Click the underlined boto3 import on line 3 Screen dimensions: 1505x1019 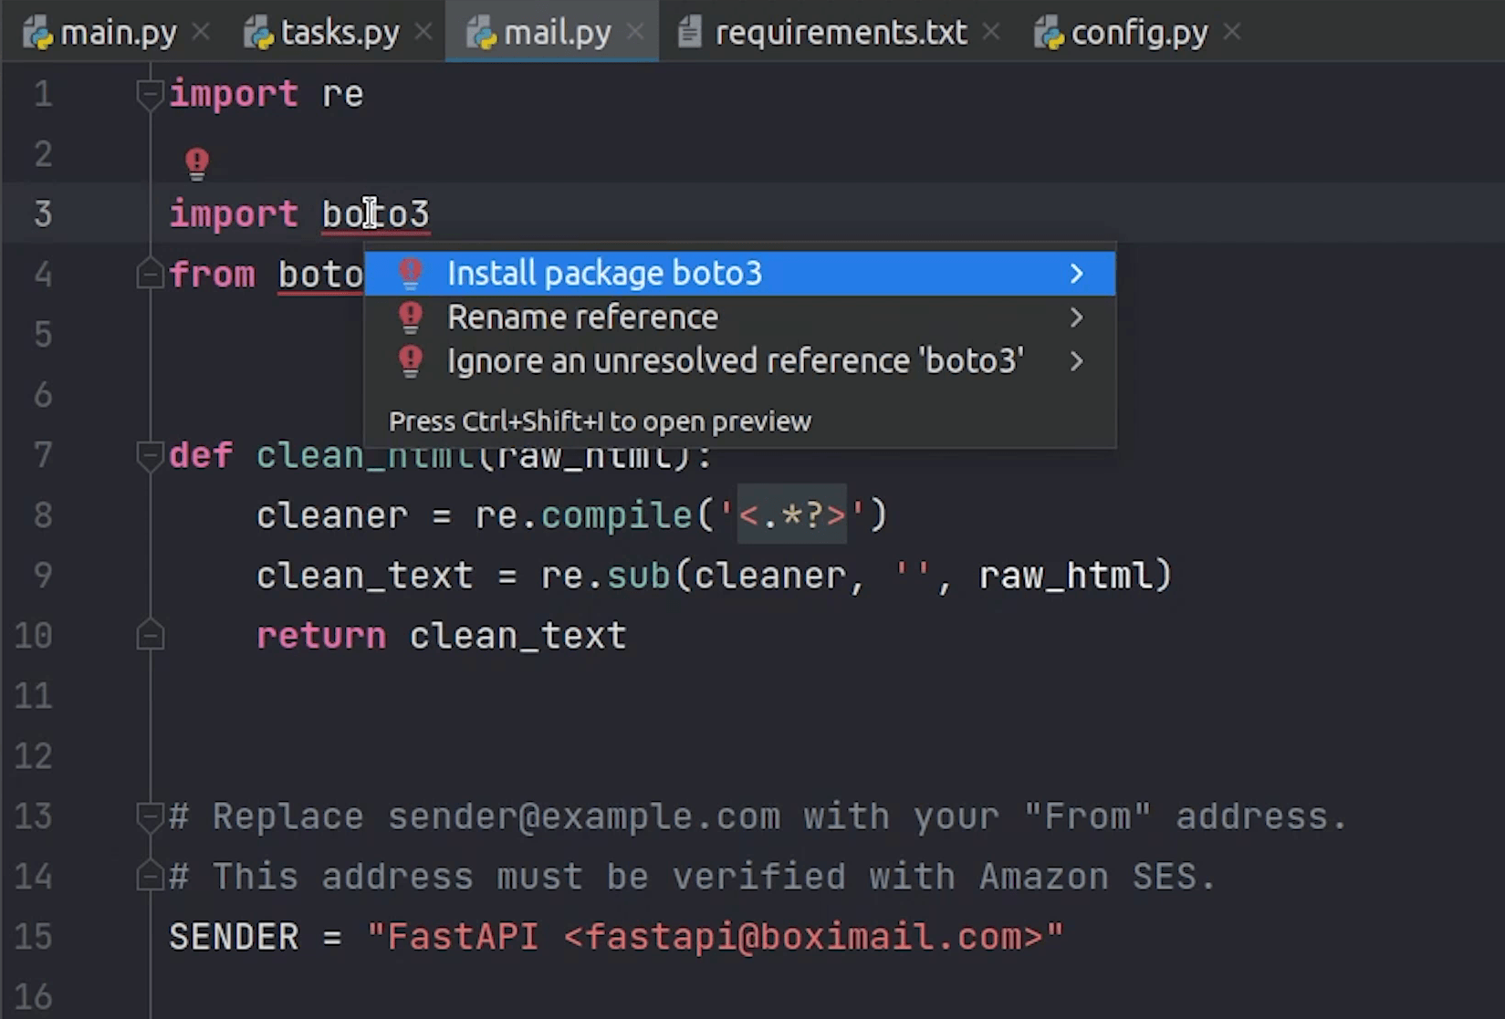(x=375, y=215)
